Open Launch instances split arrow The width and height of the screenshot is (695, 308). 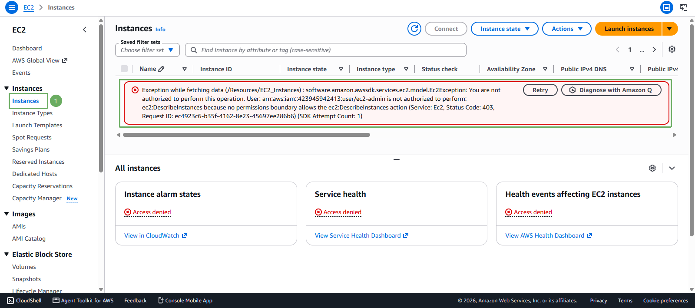(670, 29)
